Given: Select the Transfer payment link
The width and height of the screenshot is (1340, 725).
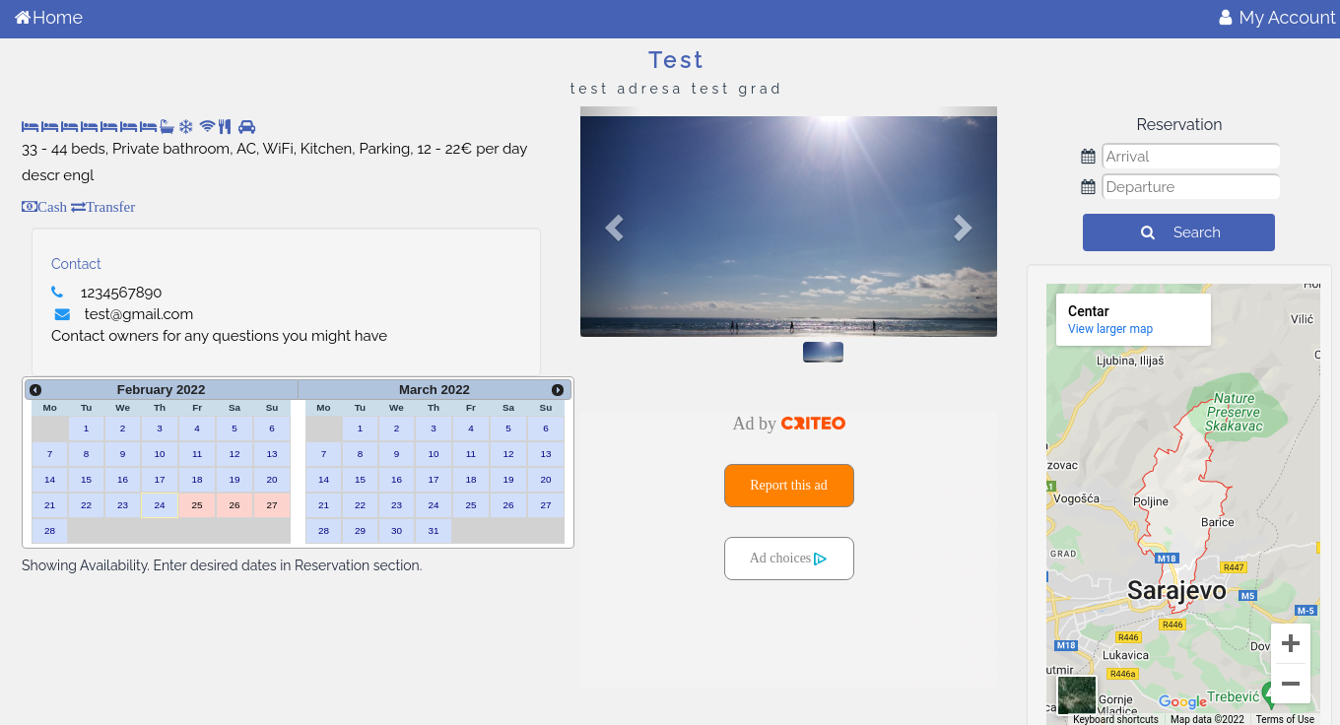Looking at the screenshot, I should [x=102, y=207].
